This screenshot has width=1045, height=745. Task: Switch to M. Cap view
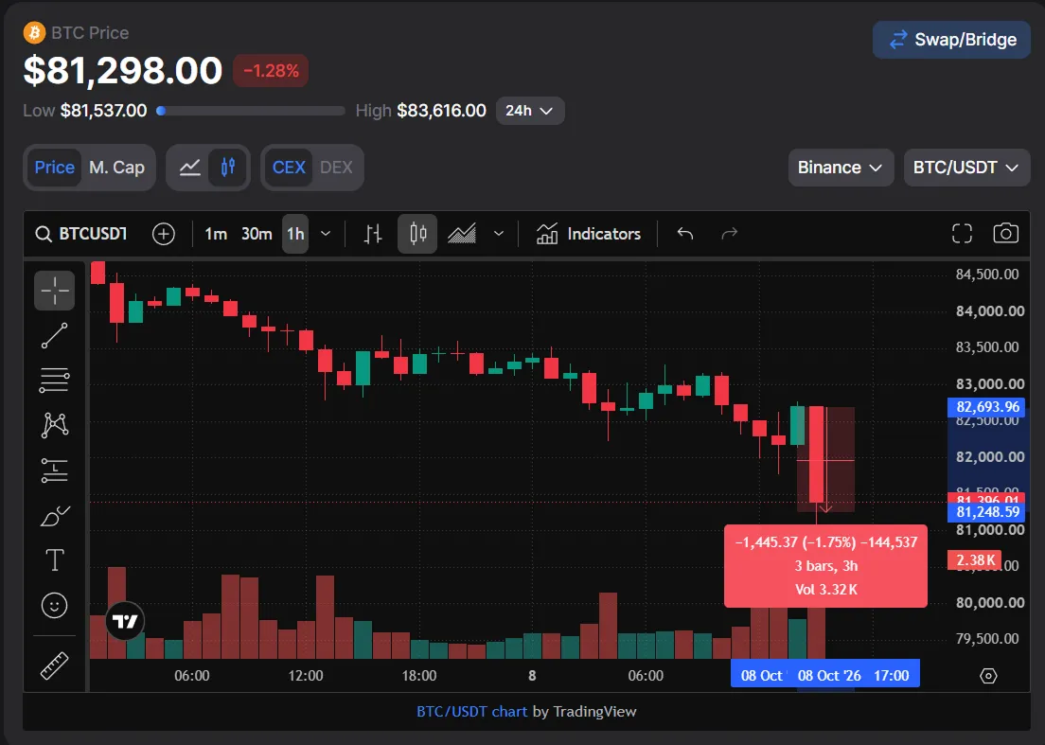click(x=116, y=168)
